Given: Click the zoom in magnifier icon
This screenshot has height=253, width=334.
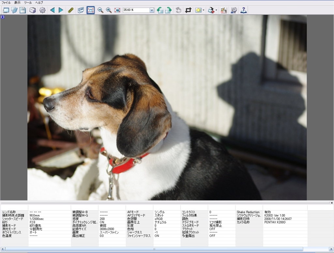Looking at the screenshot, I should (x=109, y=10).
